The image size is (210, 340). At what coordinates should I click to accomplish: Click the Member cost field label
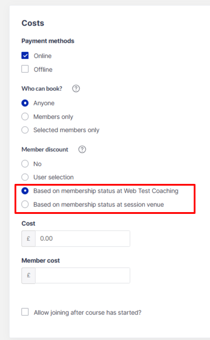(x=41, y=261)
